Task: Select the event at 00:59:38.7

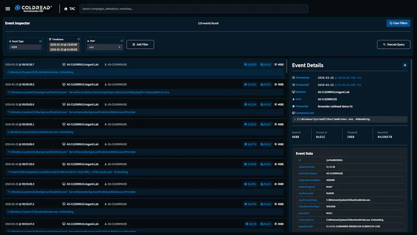Action: pyautogui.click(x=144, y=68)
